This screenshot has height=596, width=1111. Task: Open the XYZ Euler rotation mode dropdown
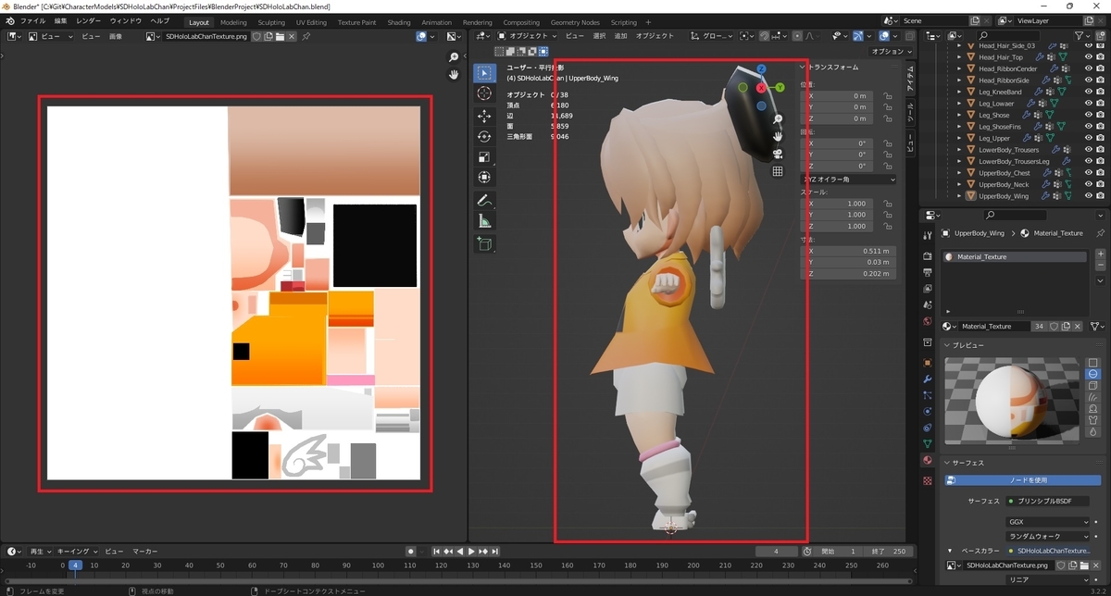click(x=848, y=180)
